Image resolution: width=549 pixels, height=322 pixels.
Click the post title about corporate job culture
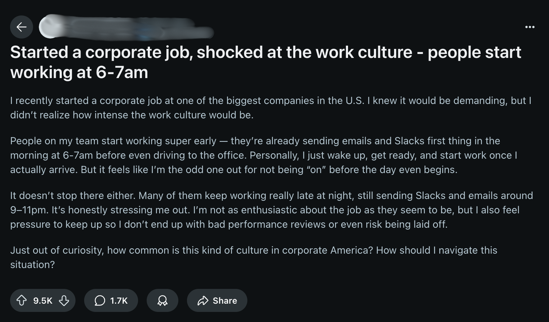pyautogui.click(x=266, y=62)
